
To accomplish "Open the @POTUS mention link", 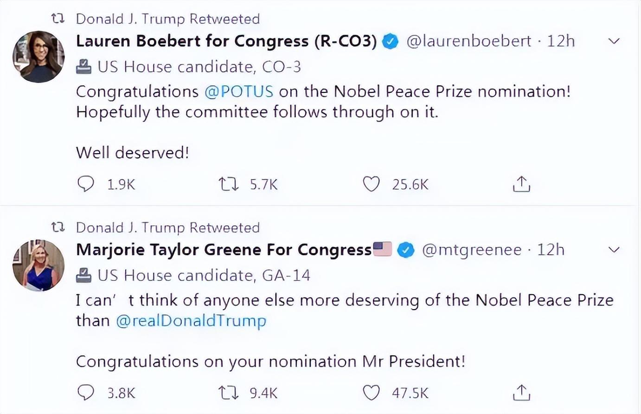I will tap(239, 91).
